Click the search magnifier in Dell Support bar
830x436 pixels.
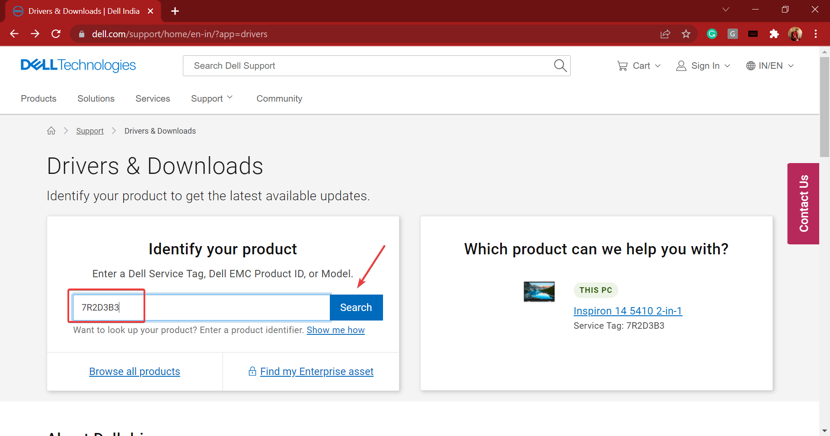click(560, 66)
